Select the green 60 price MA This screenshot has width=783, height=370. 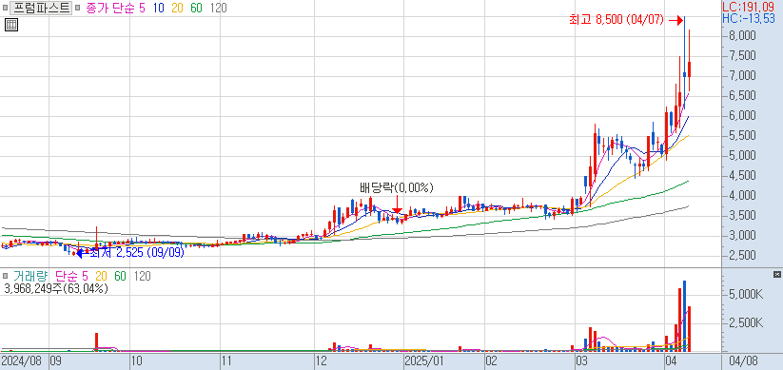[x=197, y=8]
